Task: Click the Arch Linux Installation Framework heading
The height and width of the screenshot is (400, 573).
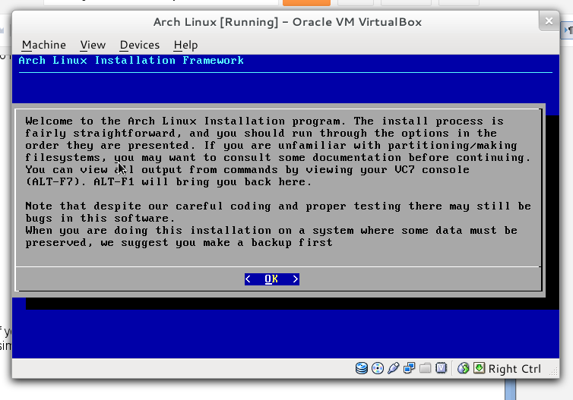Action: click(131, 60)
